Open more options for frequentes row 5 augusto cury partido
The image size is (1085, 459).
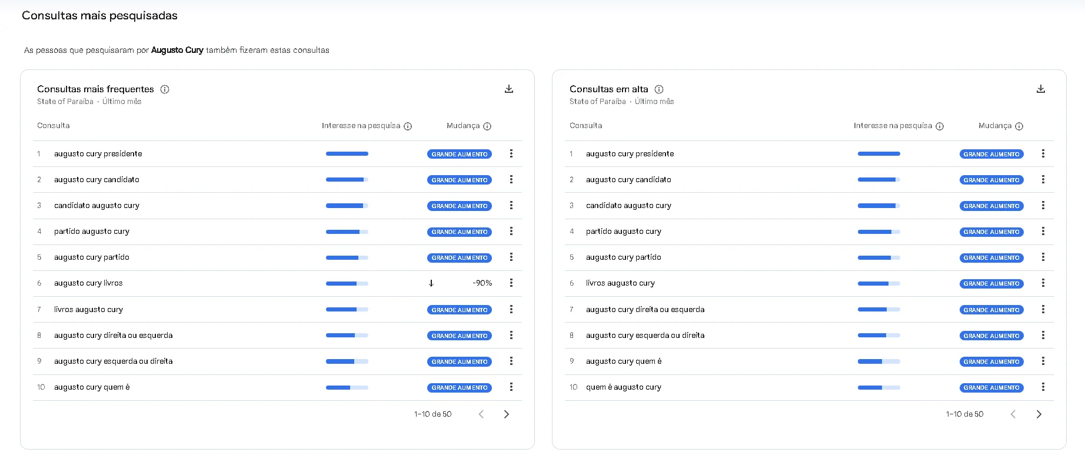pos(511,257)
